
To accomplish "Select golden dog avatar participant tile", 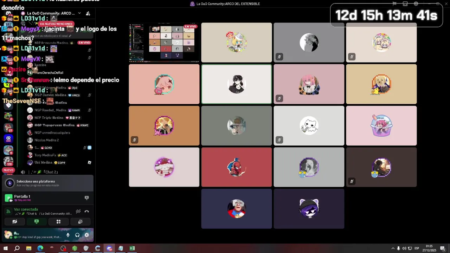I will click(381, 84).
